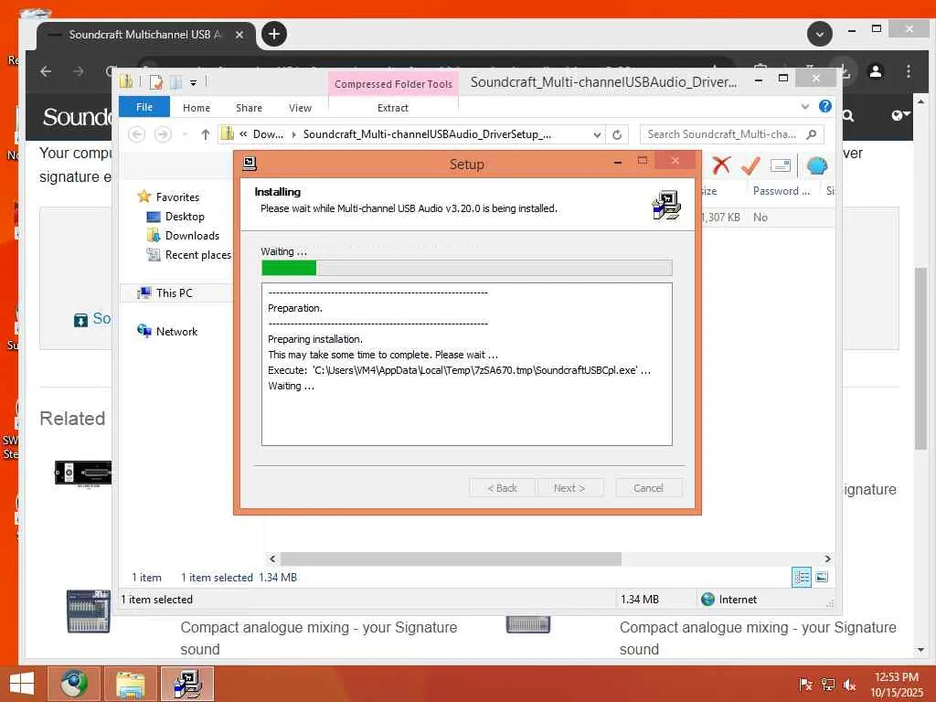Click the Dow... path segment
936x702 pixels.
[x=268, y=134]
